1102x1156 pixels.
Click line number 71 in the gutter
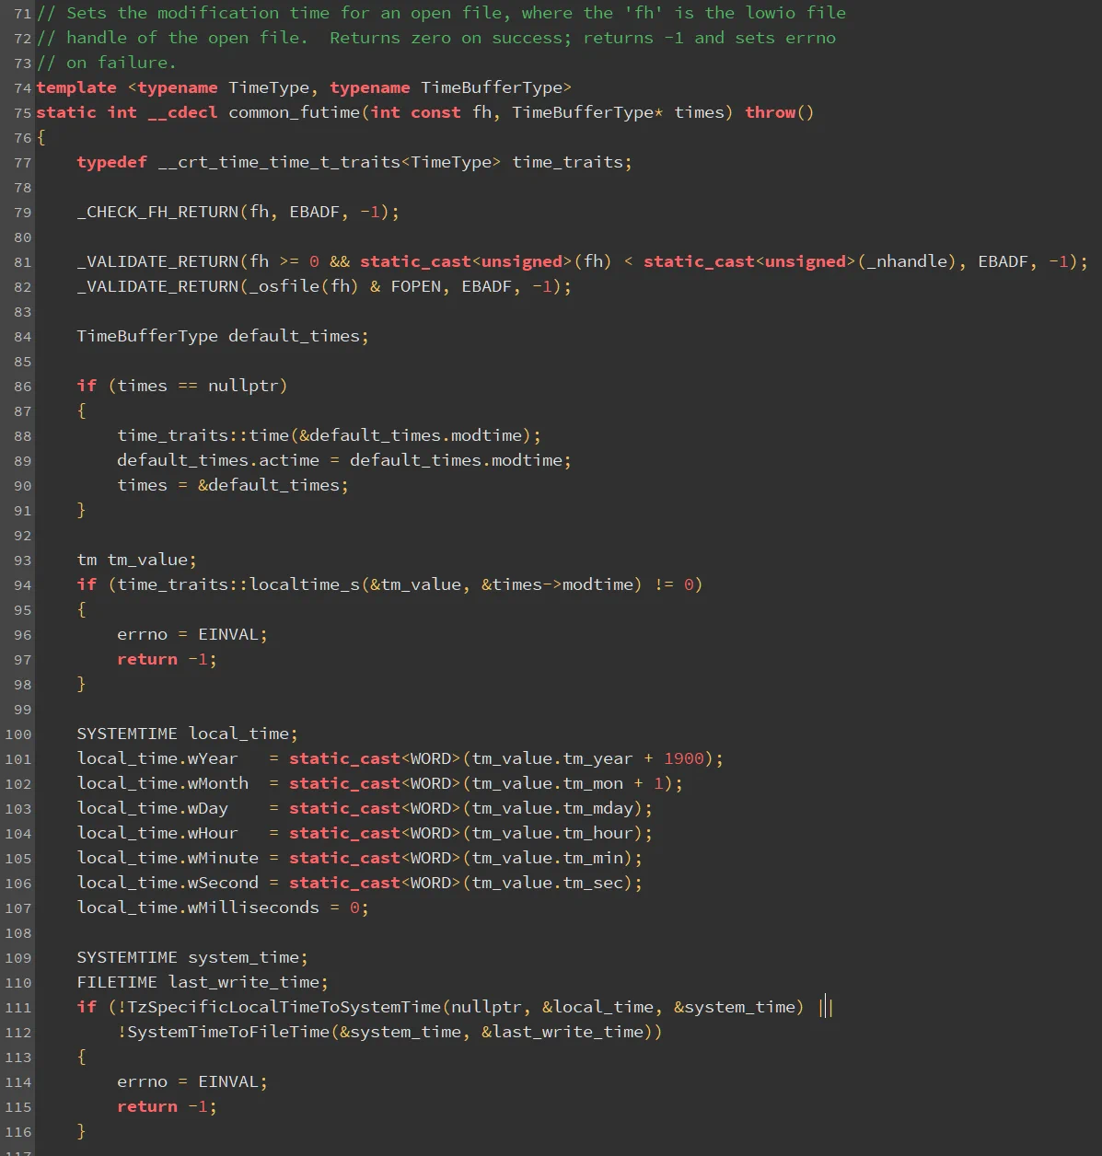[x=22, y=13]
